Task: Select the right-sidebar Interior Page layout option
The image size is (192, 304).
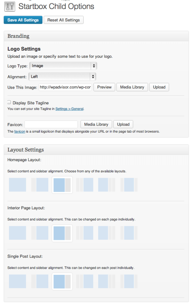Action: pos(62,233)
